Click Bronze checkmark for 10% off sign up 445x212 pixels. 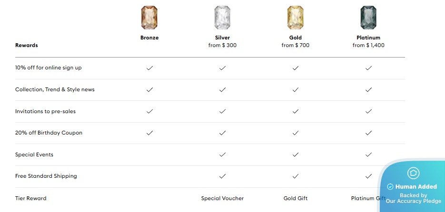coord(149,68)
